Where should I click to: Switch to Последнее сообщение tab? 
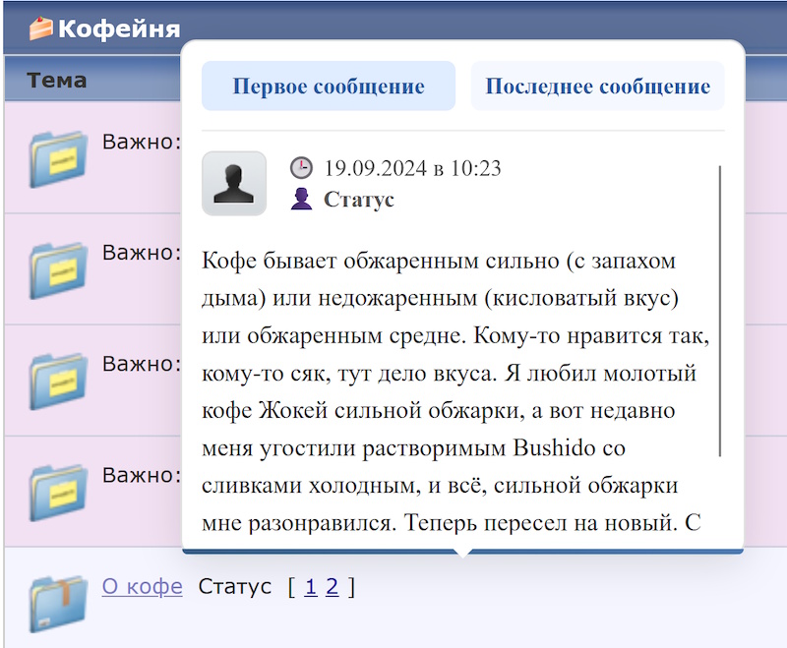tap(597, 86)
